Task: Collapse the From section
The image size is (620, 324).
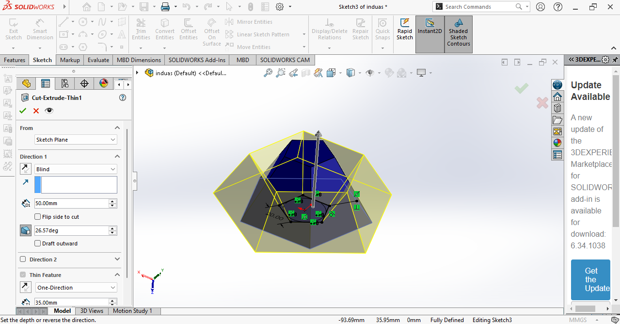Action: [117, 128]
